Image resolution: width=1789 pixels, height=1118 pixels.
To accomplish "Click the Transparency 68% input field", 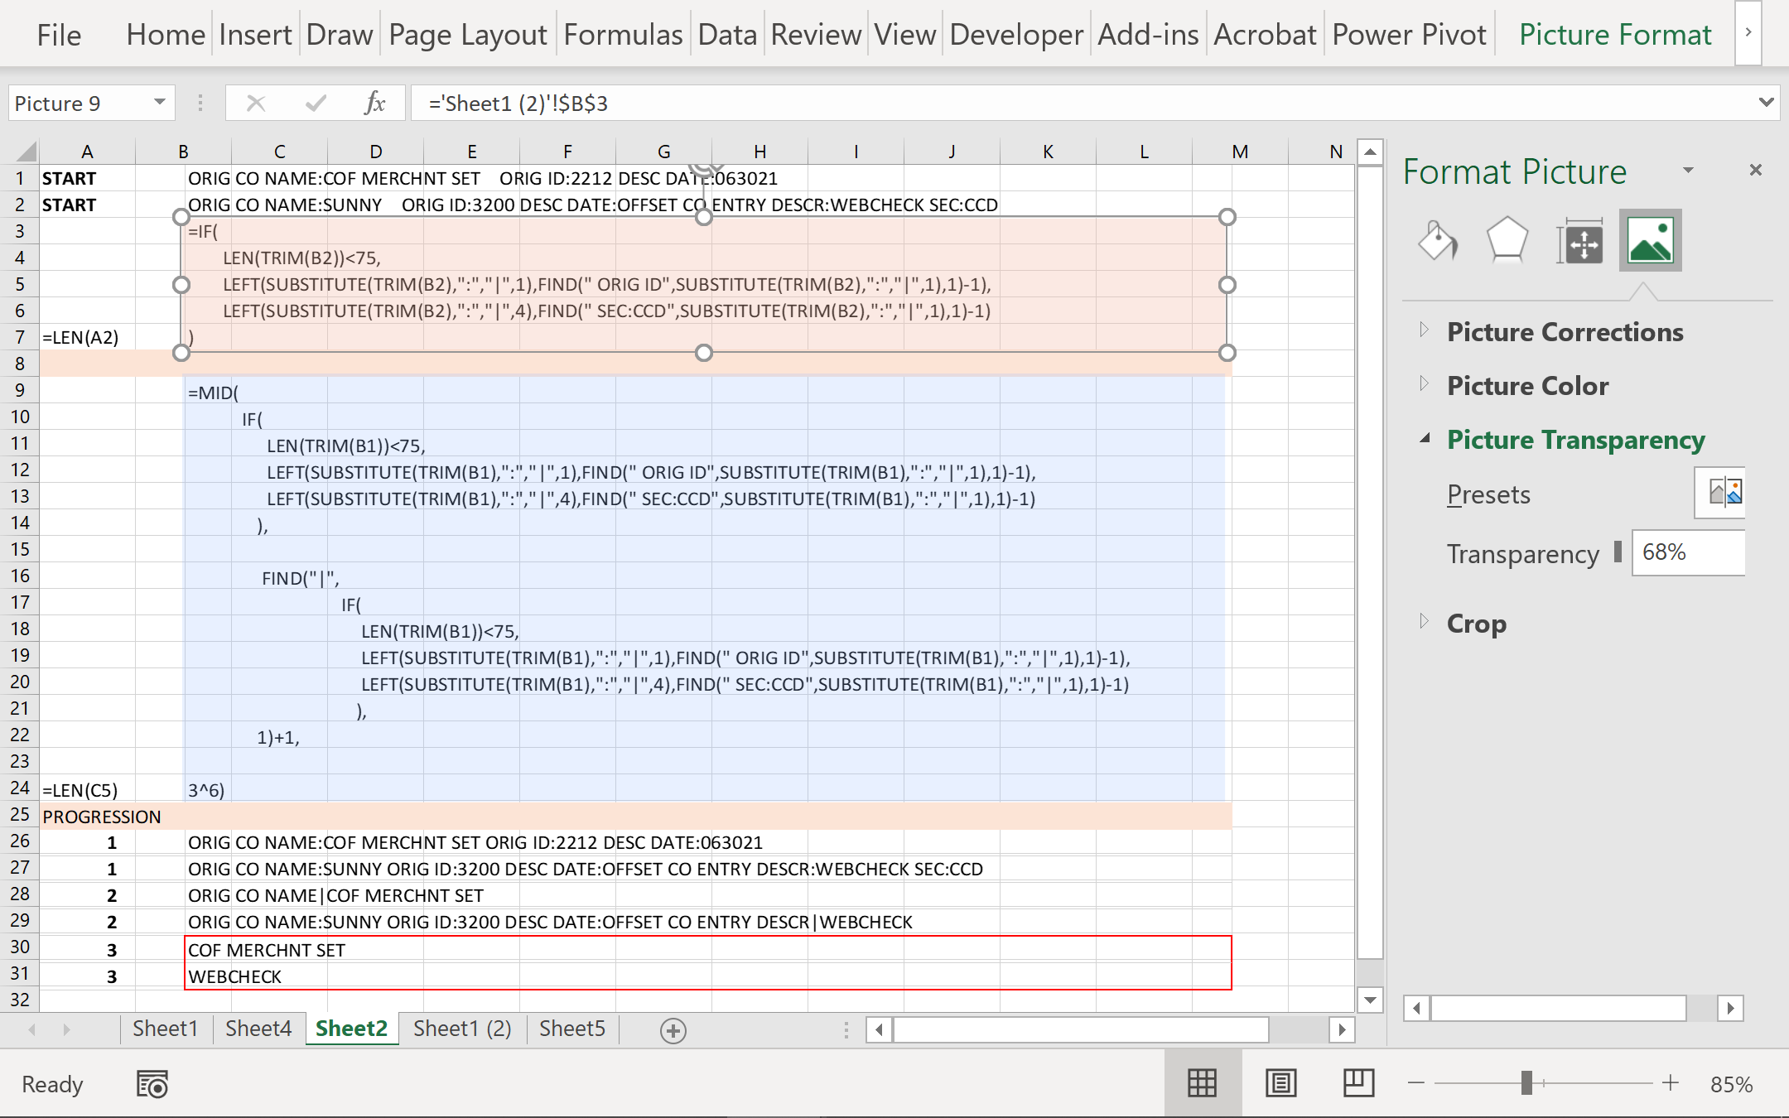I will pos(1688,552).
